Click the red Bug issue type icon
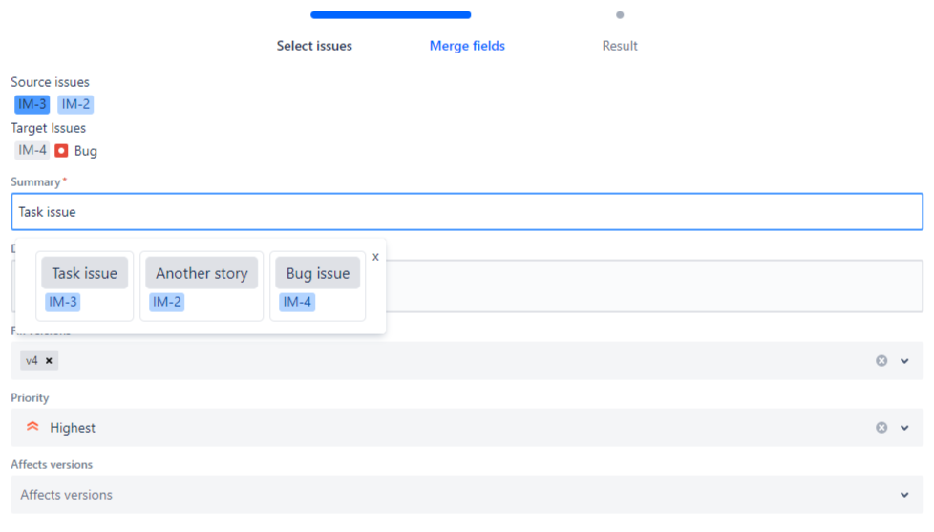The height and width of the screenshot is (532, 934). [x=61, y=151]
